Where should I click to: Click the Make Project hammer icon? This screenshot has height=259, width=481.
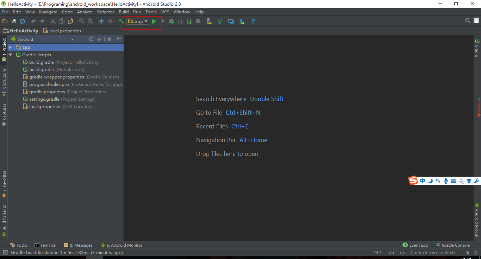[x=121, y=21]
